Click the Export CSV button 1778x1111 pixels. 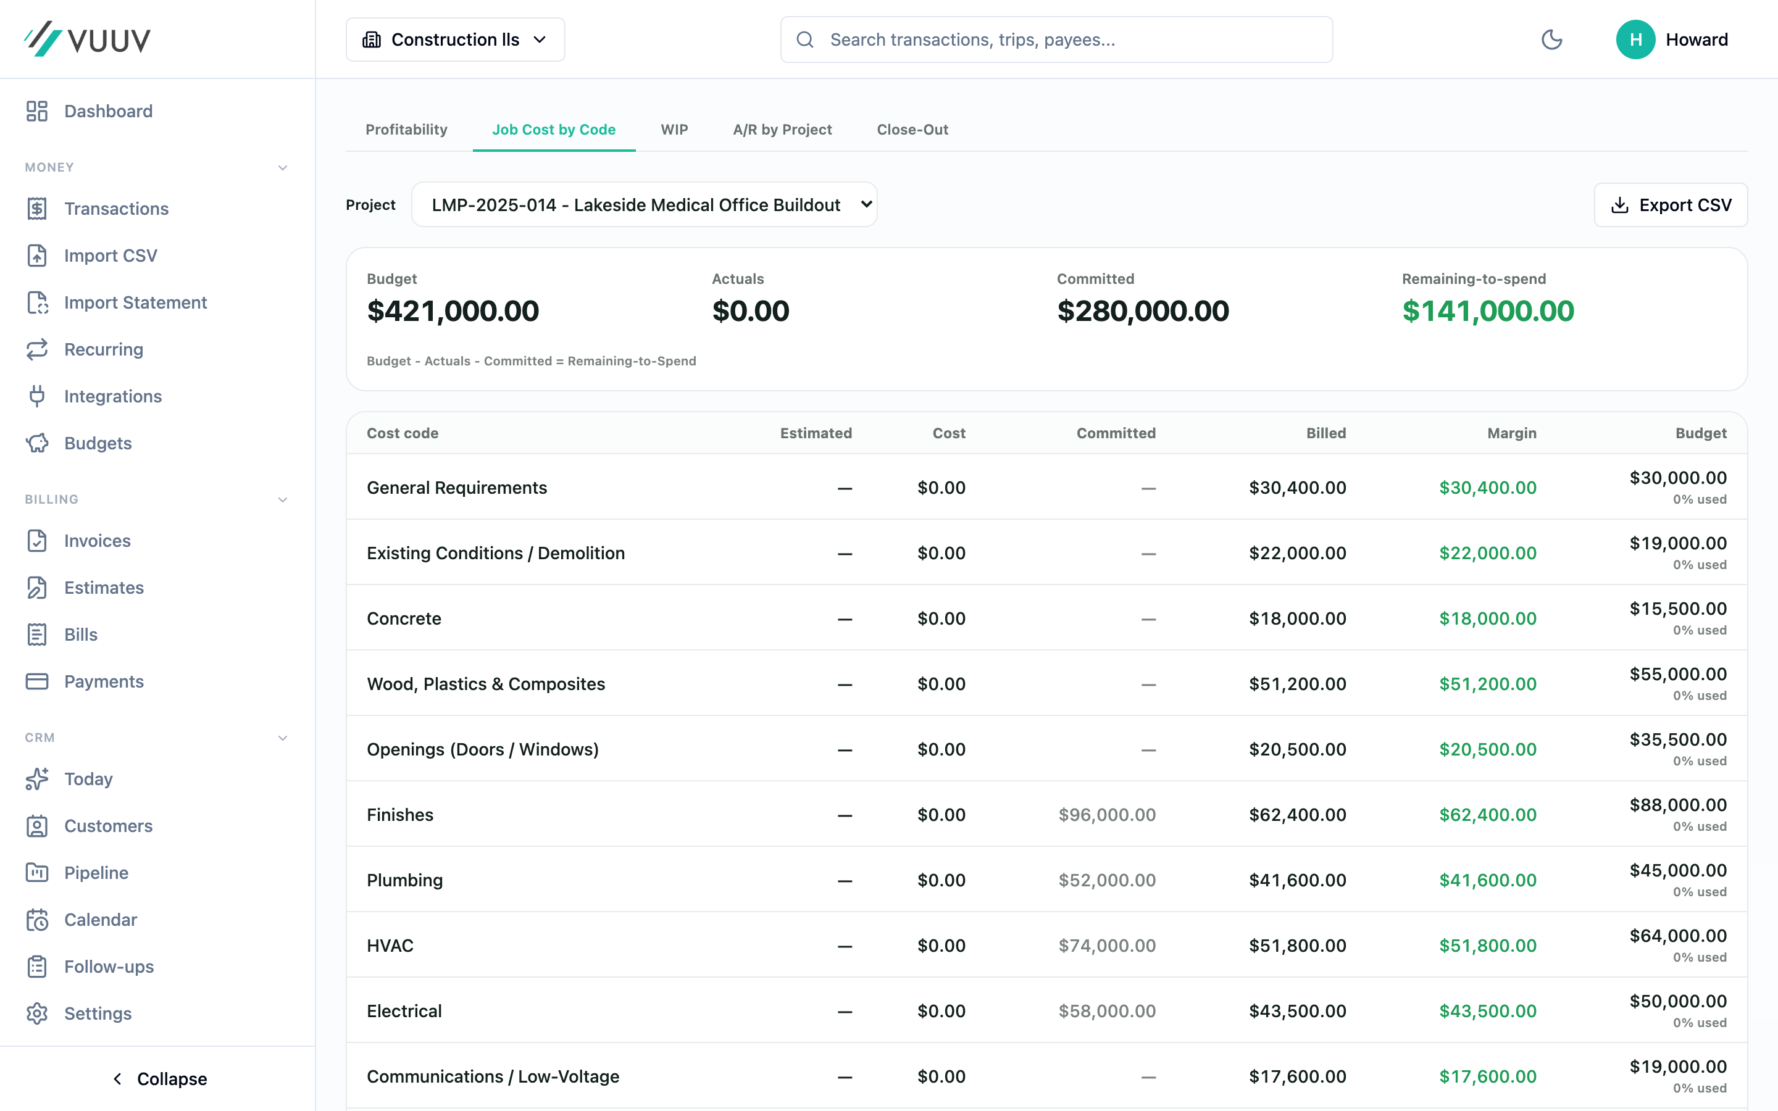1671,205
